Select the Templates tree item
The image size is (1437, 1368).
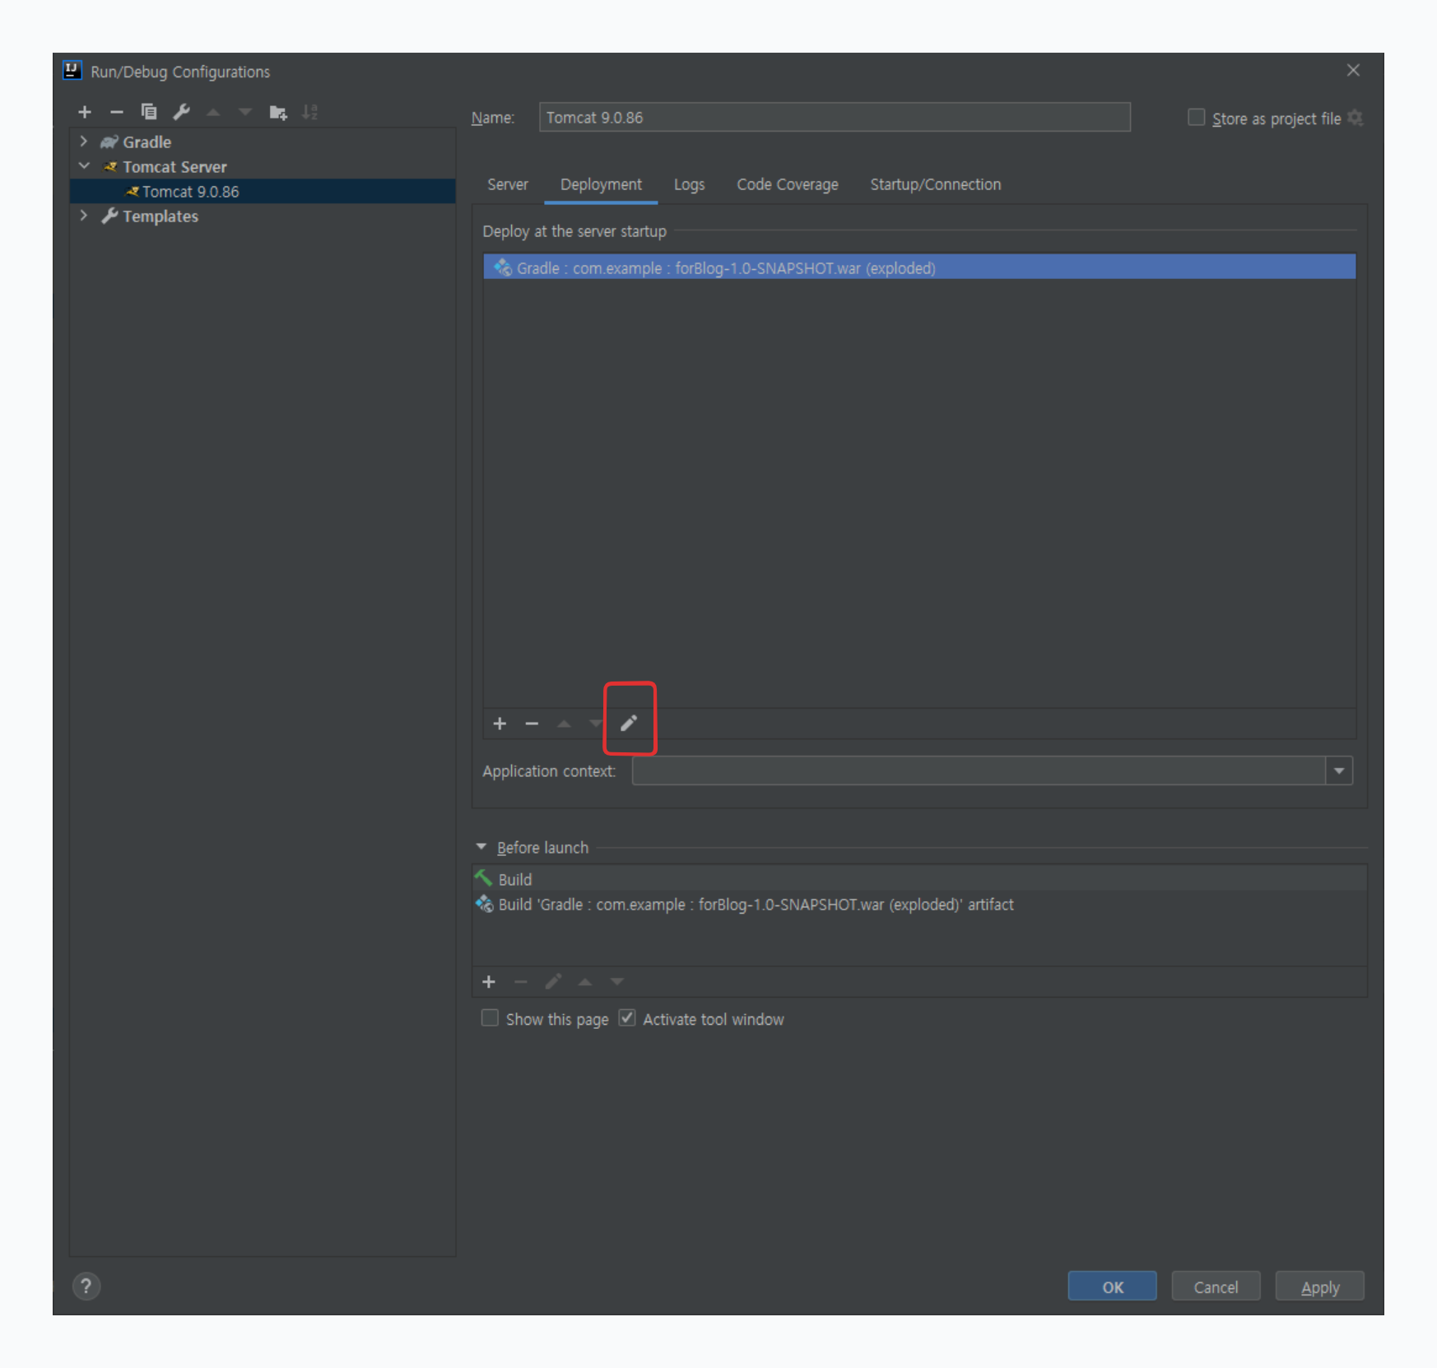tap(160, 216)
